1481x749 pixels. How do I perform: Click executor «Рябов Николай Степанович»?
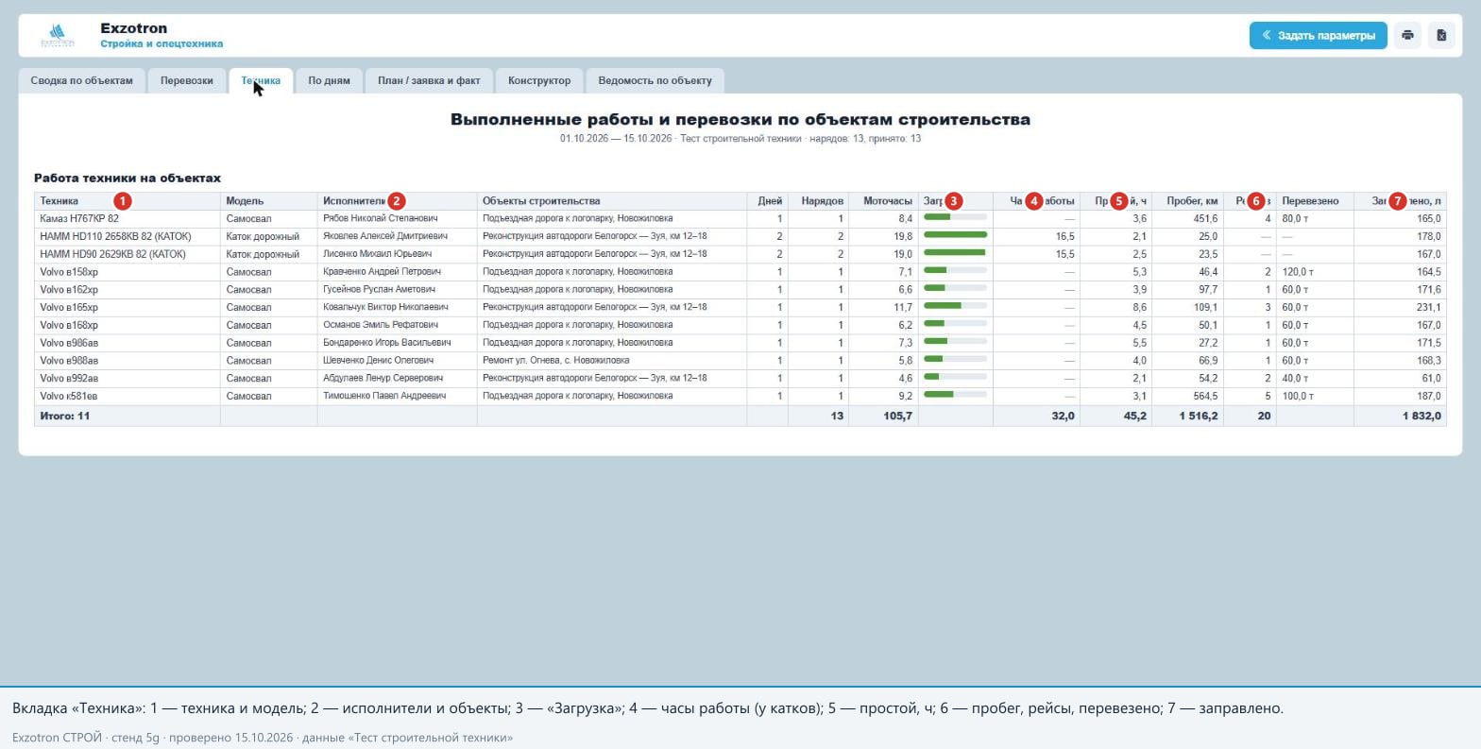[380, 219]
